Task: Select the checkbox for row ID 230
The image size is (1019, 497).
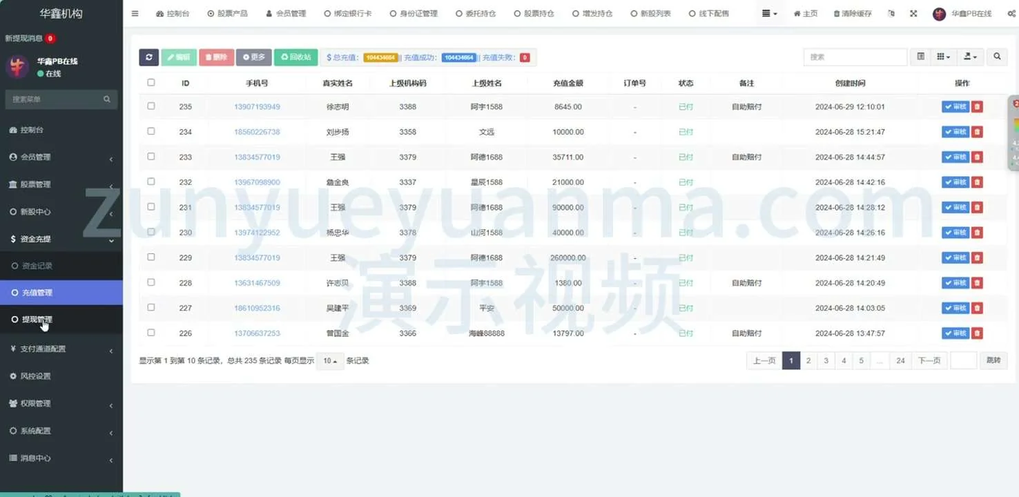Action: pyautogui.click(x=151, y=232)
